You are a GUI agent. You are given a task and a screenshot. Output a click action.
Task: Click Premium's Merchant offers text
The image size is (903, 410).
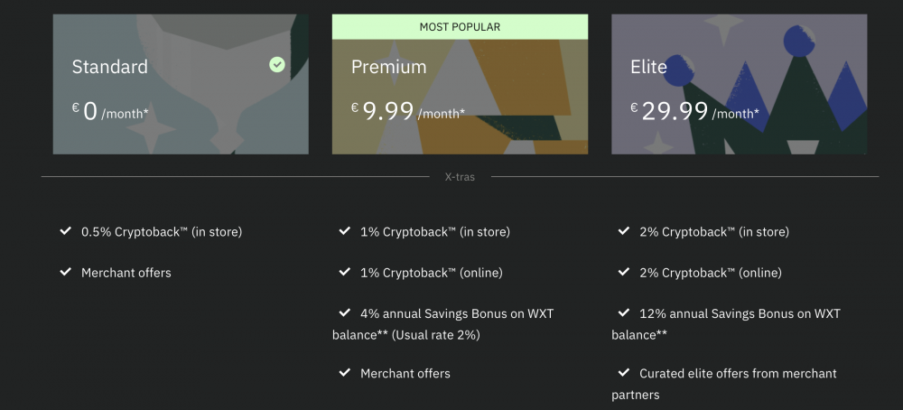(405, 373)
